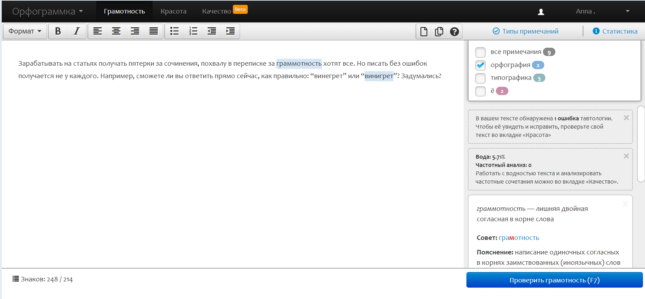This screenshot has width=645, height=299.
Task: Switch to the Качество tab
Action: (217, 11)
